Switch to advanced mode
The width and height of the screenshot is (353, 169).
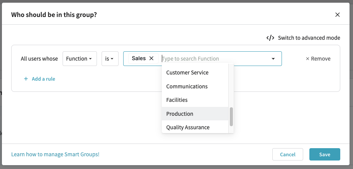click(309, 38)
